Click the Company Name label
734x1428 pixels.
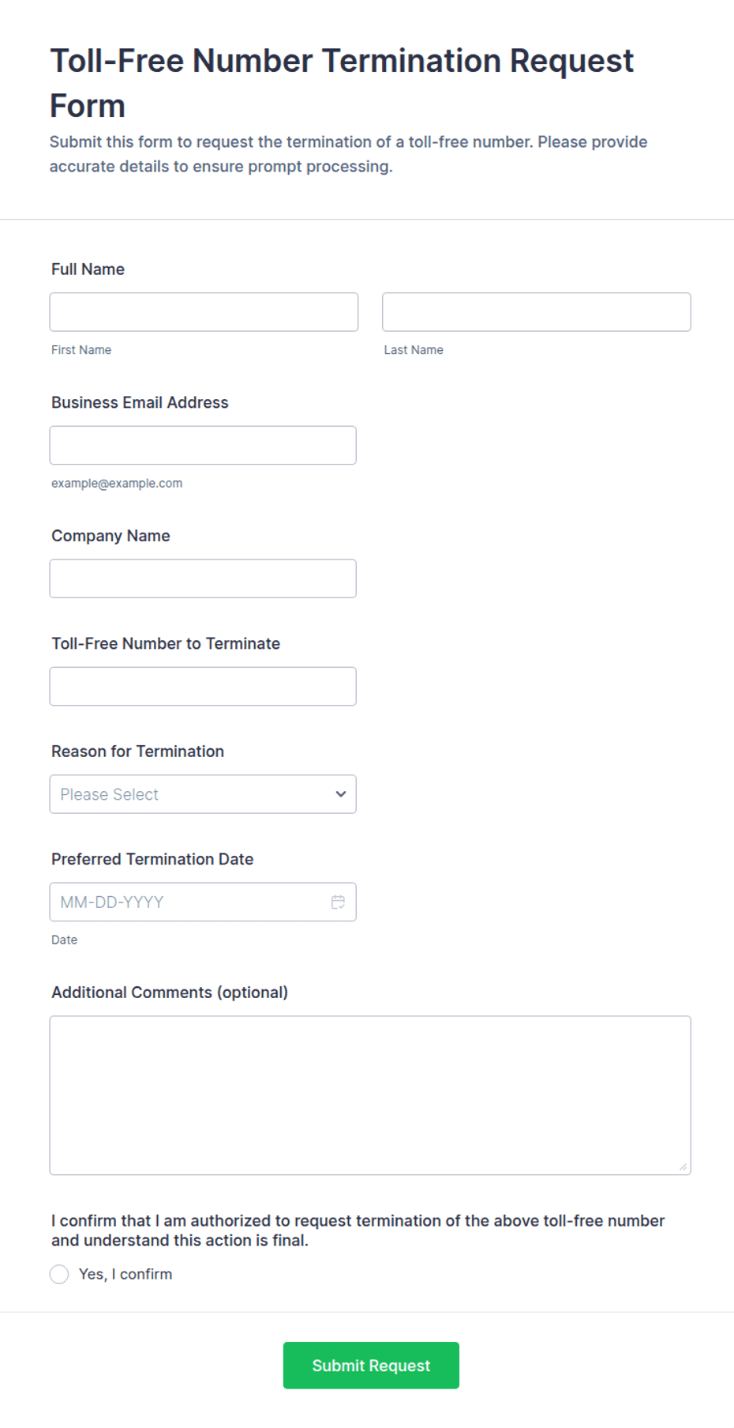pos(110,536)
